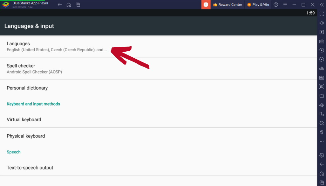Open the Languages setting
The image size is (326, 186).
click(159, 47)
